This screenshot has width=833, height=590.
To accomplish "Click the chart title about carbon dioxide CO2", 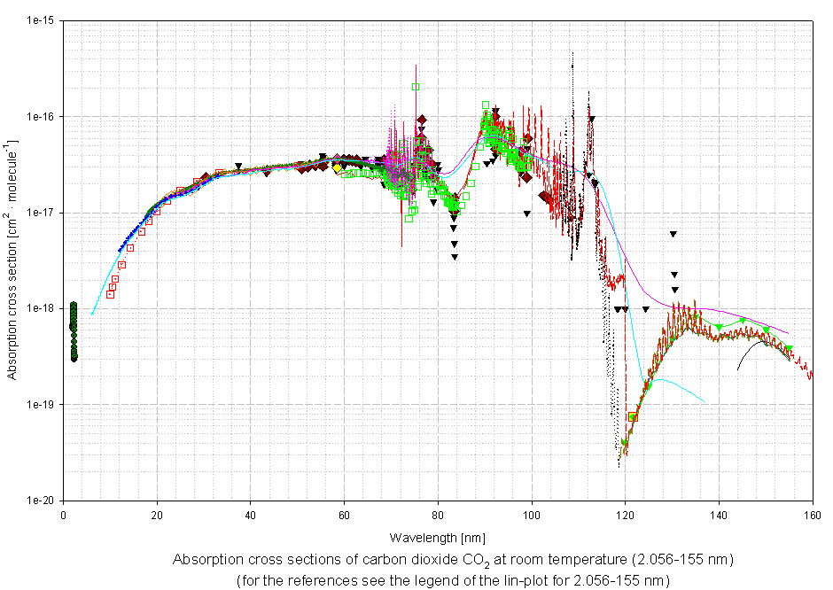I will pos(453,560).
